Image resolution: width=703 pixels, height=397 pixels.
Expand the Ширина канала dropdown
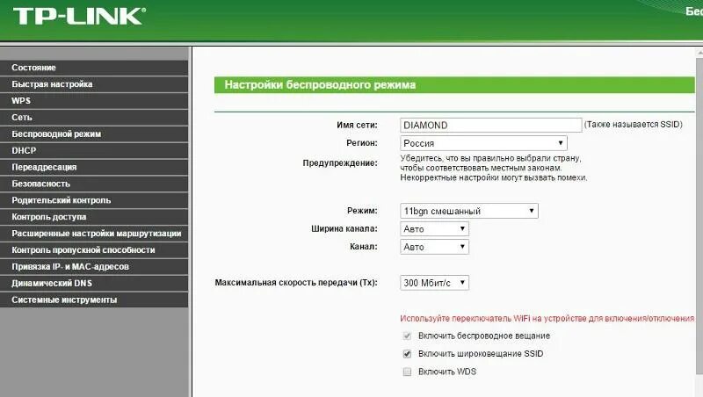(434, 229)
